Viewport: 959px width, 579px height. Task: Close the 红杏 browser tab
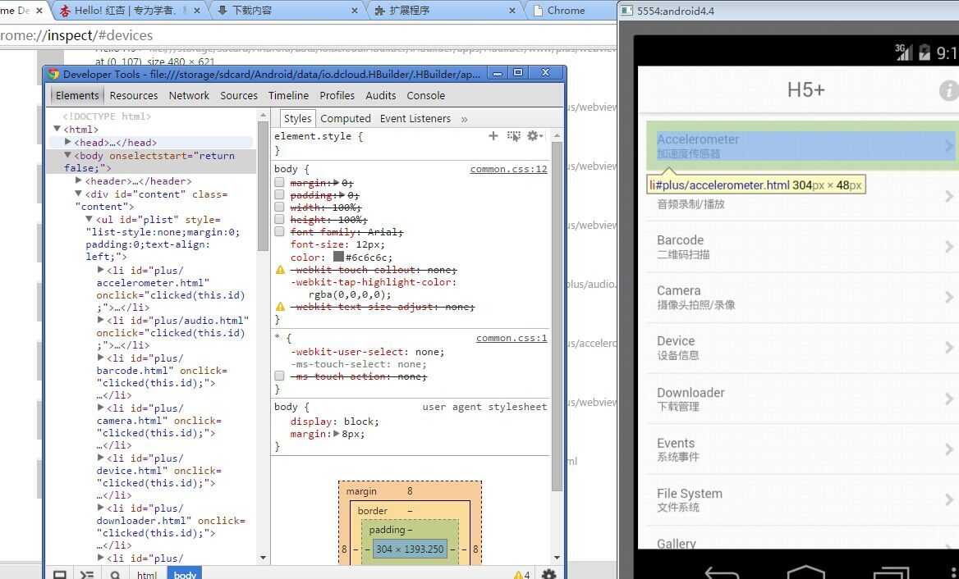[196, 11]
